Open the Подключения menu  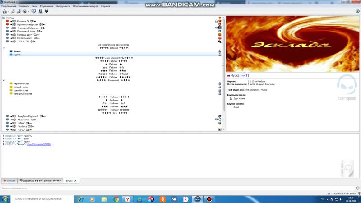9,6
